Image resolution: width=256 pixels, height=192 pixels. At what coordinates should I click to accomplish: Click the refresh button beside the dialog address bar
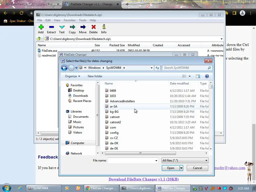click(157, 68)
